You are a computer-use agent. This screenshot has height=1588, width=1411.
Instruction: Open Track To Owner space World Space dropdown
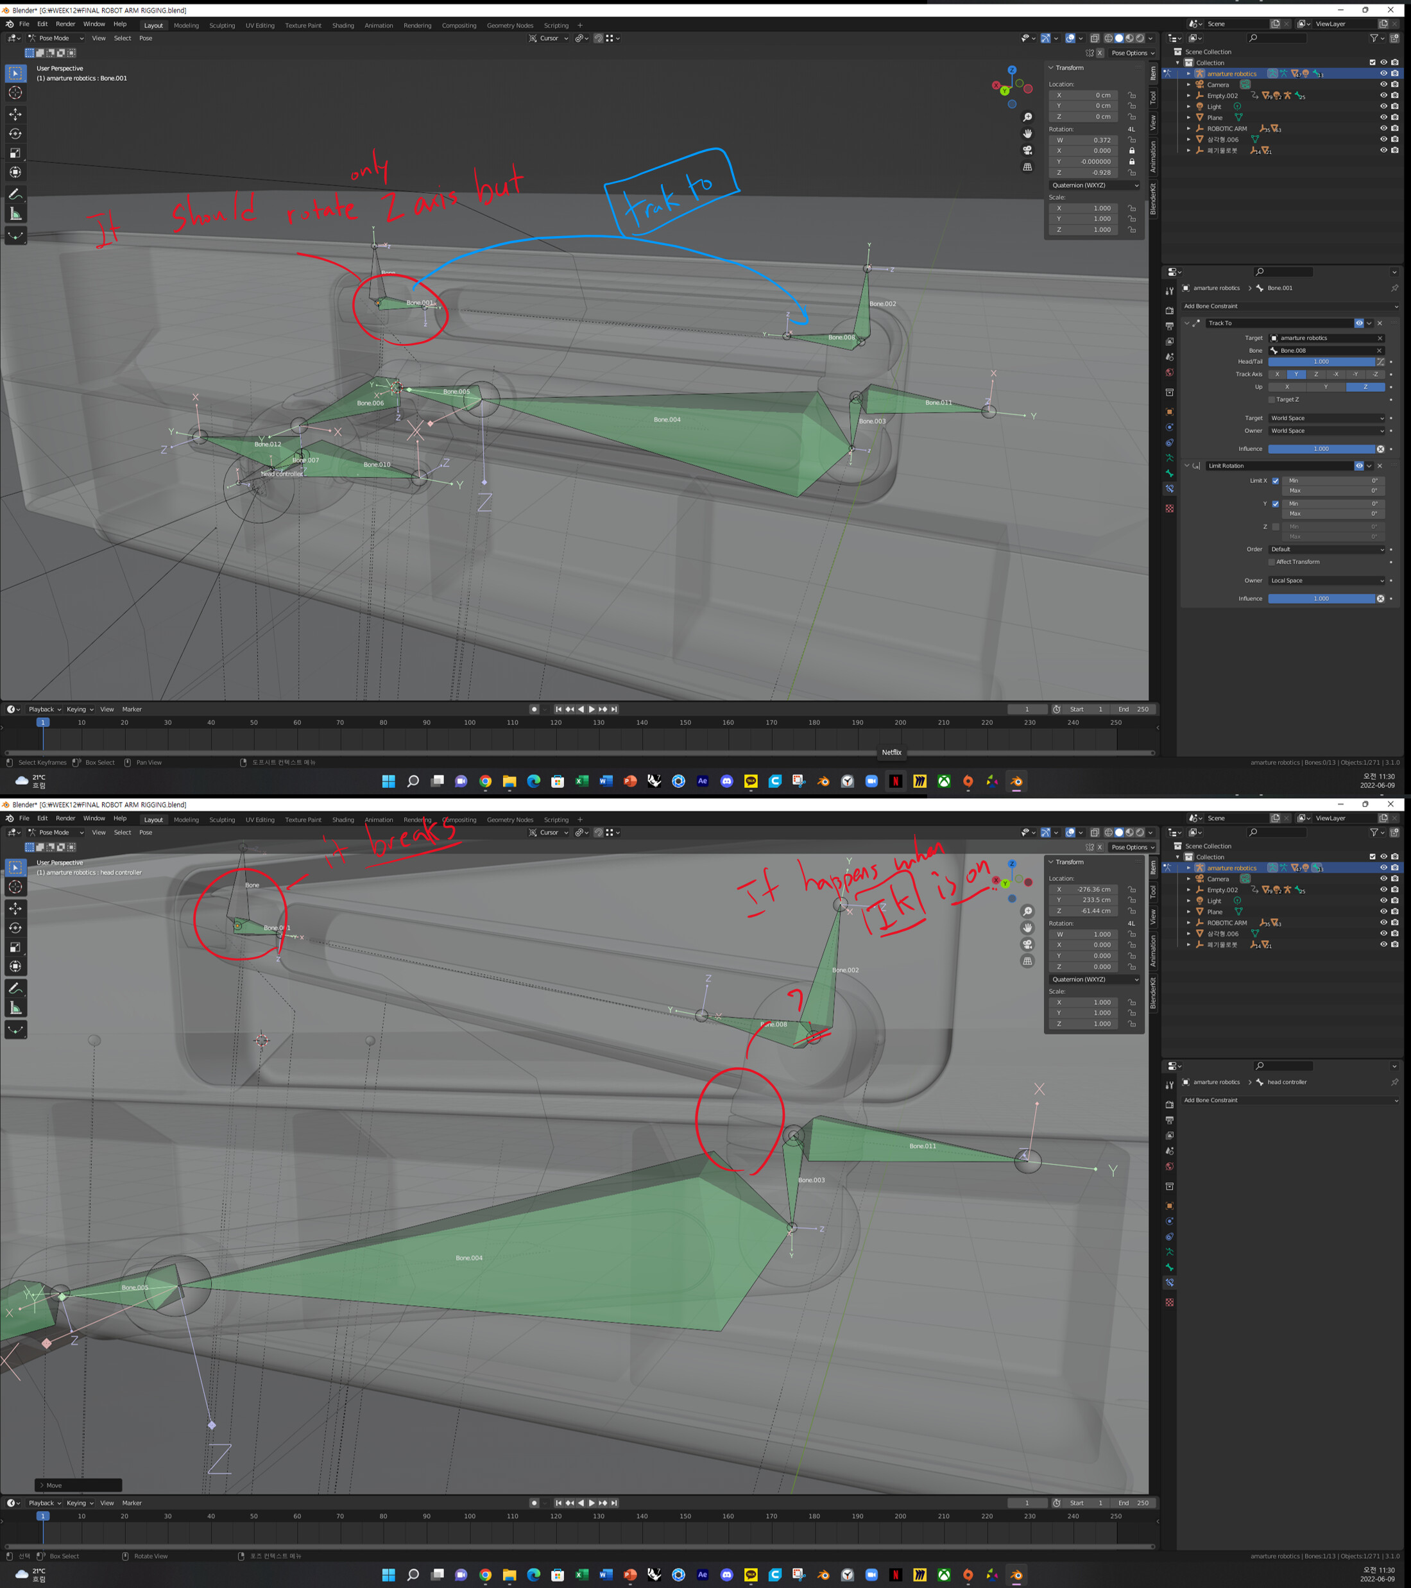[1326, 431]
